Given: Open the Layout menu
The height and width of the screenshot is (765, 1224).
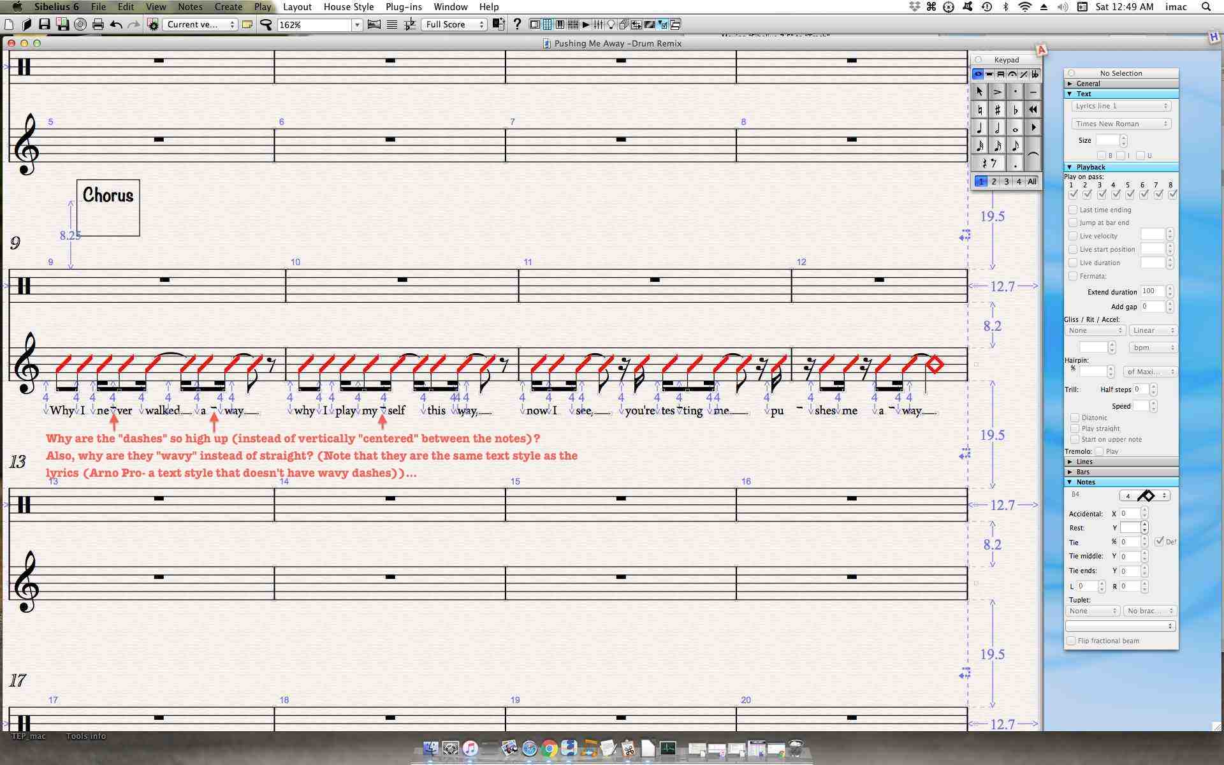Looking at the screenshot, I should [297, 6].
